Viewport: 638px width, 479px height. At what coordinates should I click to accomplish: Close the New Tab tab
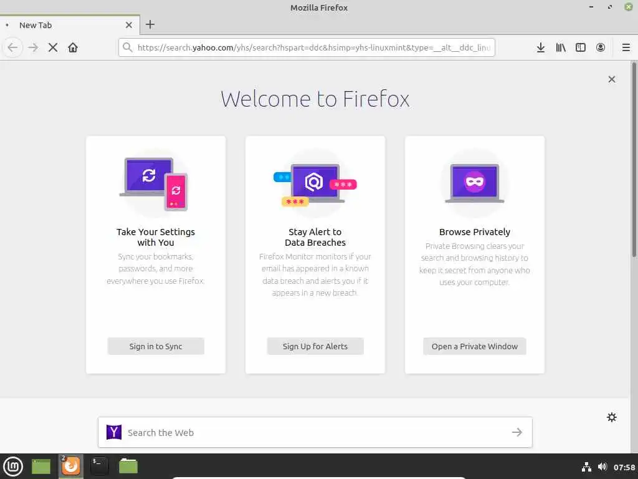[129, 25]
